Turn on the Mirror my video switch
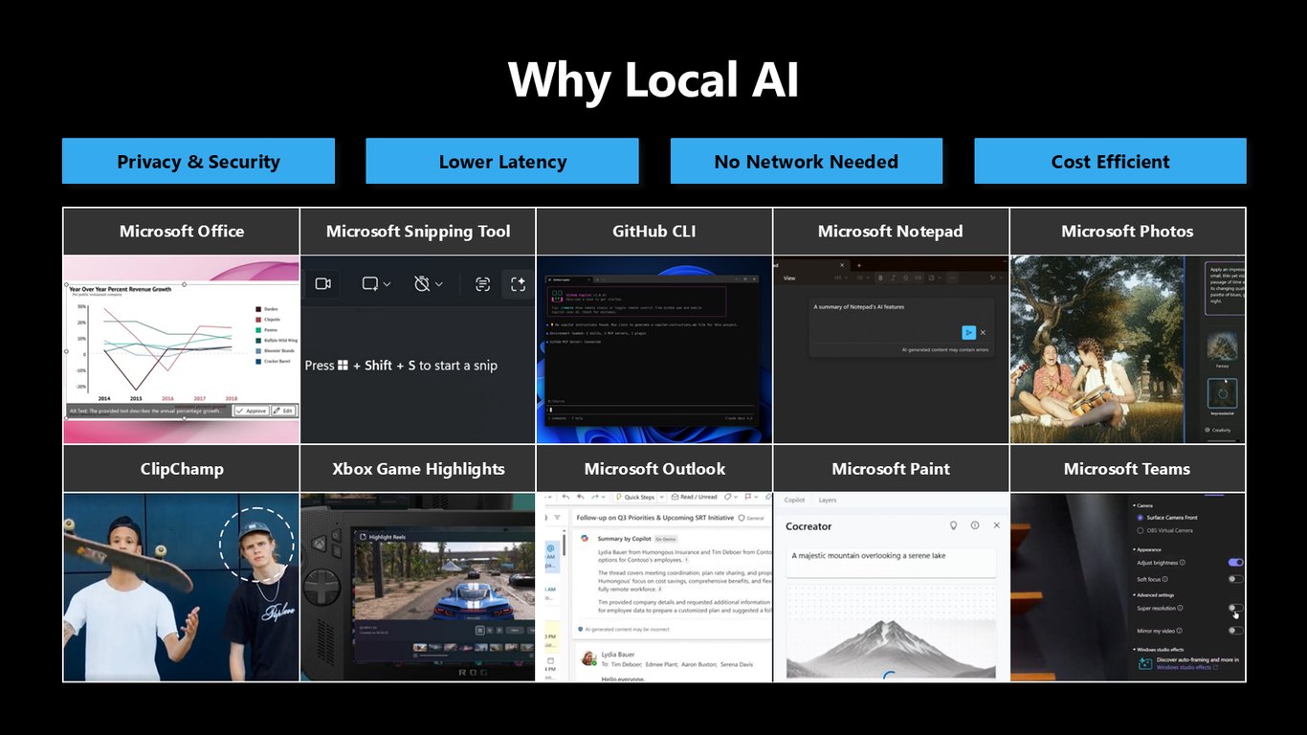 [1236, 631]
